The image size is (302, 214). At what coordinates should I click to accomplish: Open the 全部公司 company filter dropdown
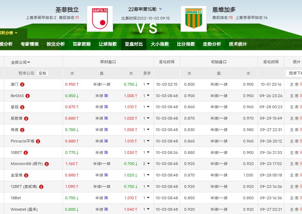(x=20, y=62)
